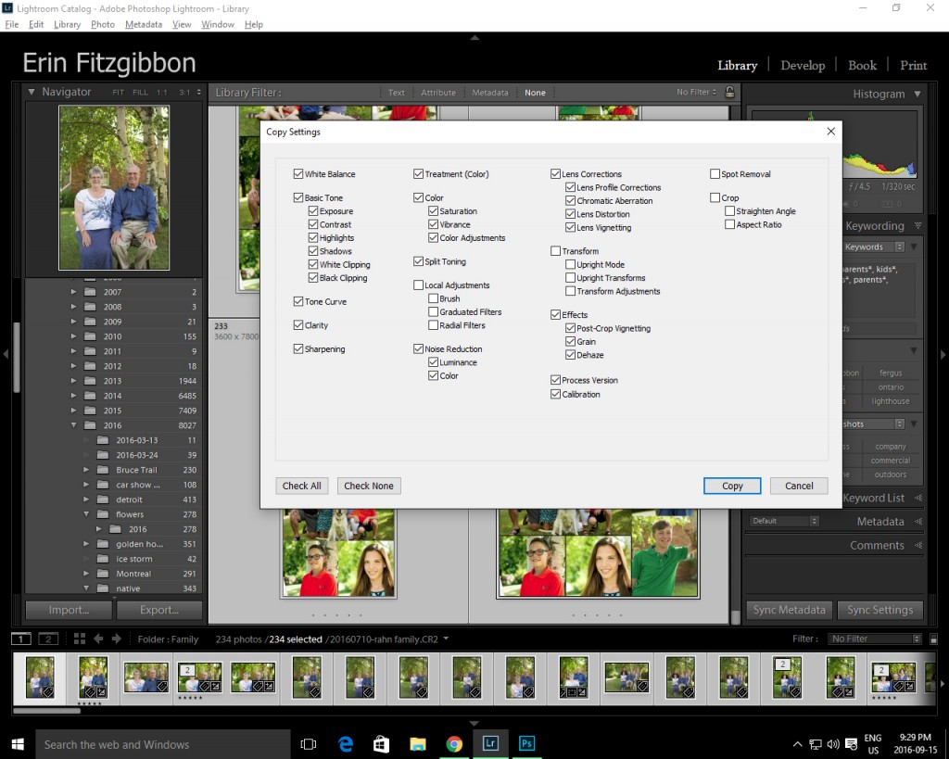949x759 pixels.
Task: Select second window display button 2
Action: [48, 639]
